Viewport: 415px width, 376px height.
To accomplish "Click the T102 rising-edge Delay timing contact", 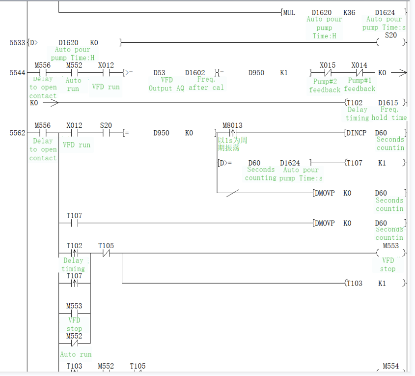I will (x=74, y=254).
